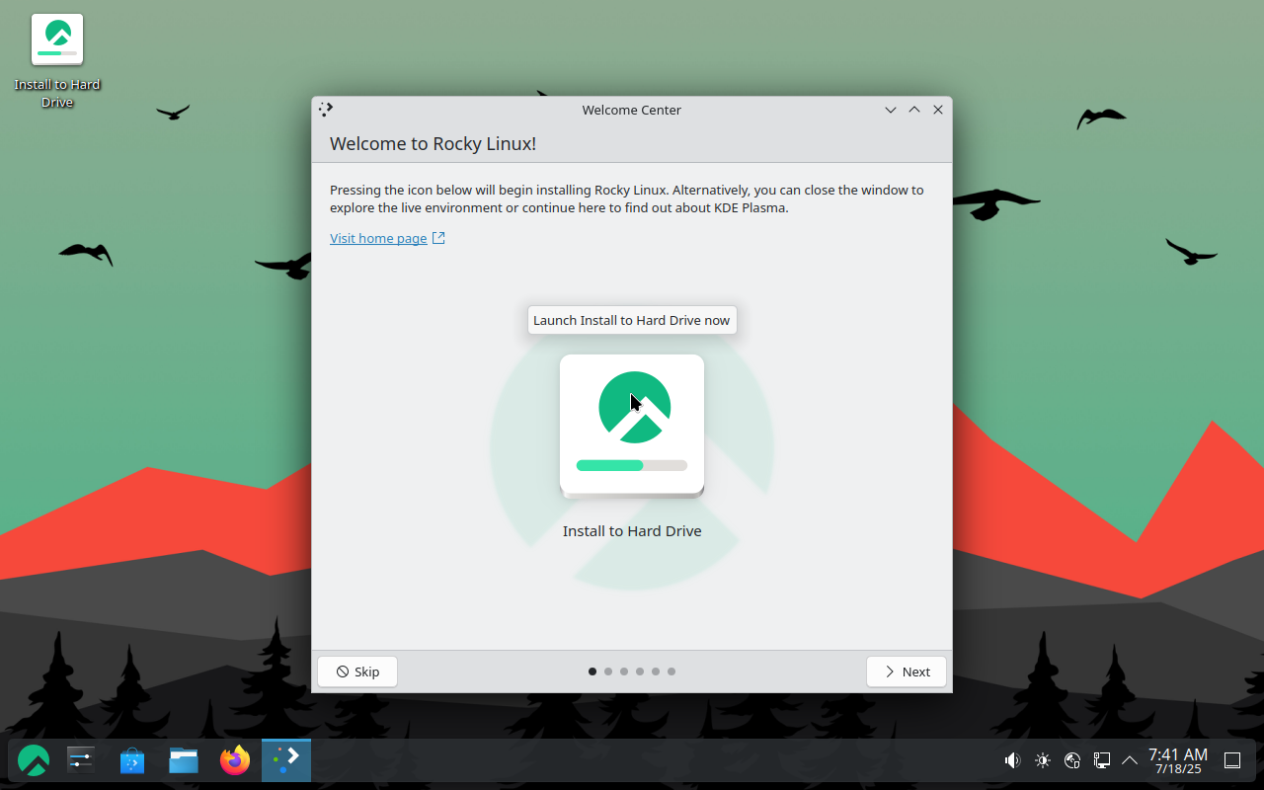Screen dimensions: 1264x790
Task: Click the Skip button
Action: 357,671
